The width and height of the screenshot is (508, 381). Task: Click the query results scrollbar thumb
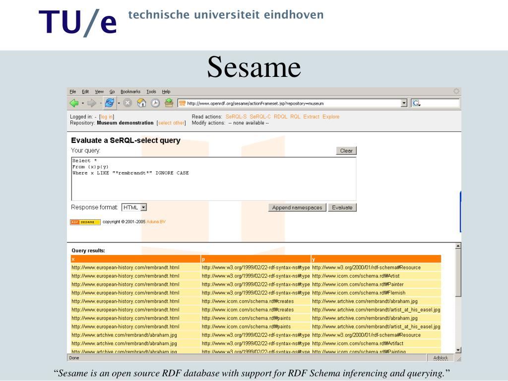(458, 273)
